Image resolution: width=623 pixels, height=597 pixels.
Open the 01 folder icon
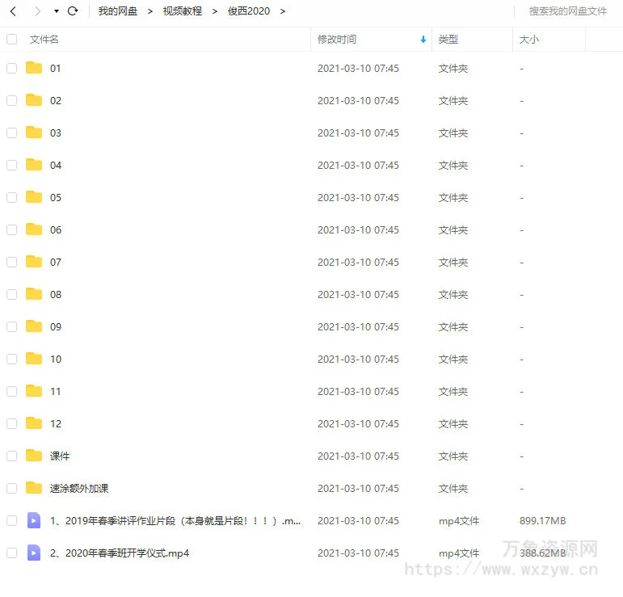[x=34, y=68]
